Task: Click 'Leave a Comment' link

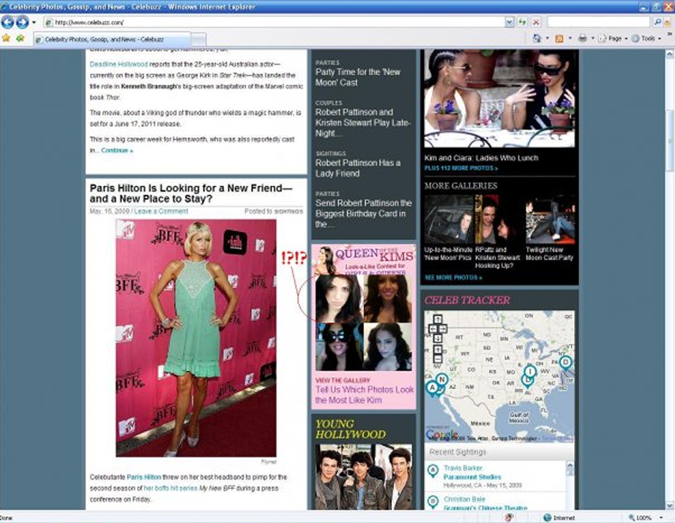Action: (161, 211)
